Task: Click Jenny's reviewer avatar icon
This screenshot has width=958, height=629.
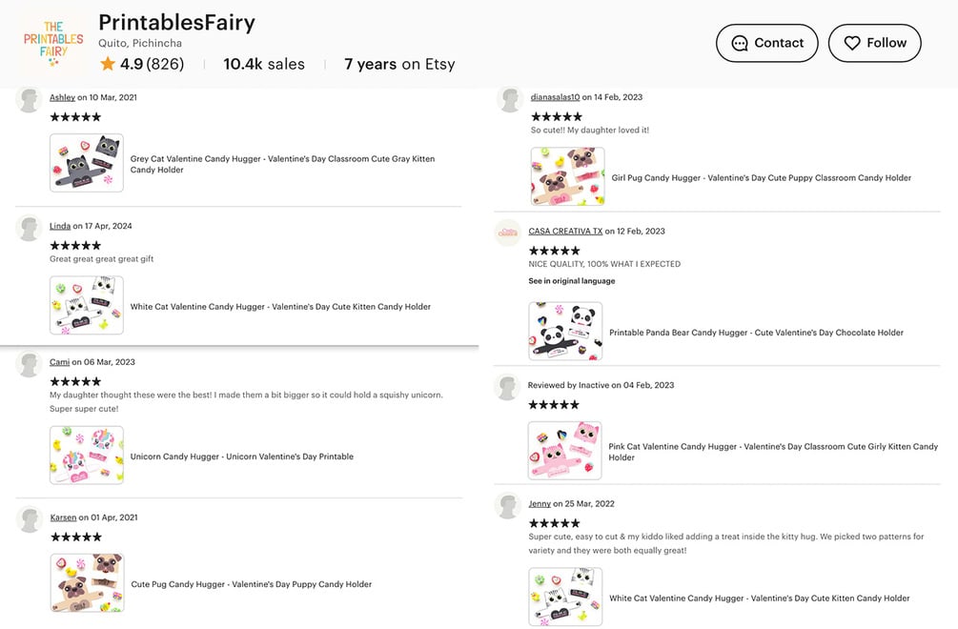Action: (508, 505)
